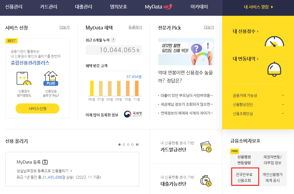Click the question mark help icon by 최근 6개월 누적
294x194 pixels.
pos(113,40)
